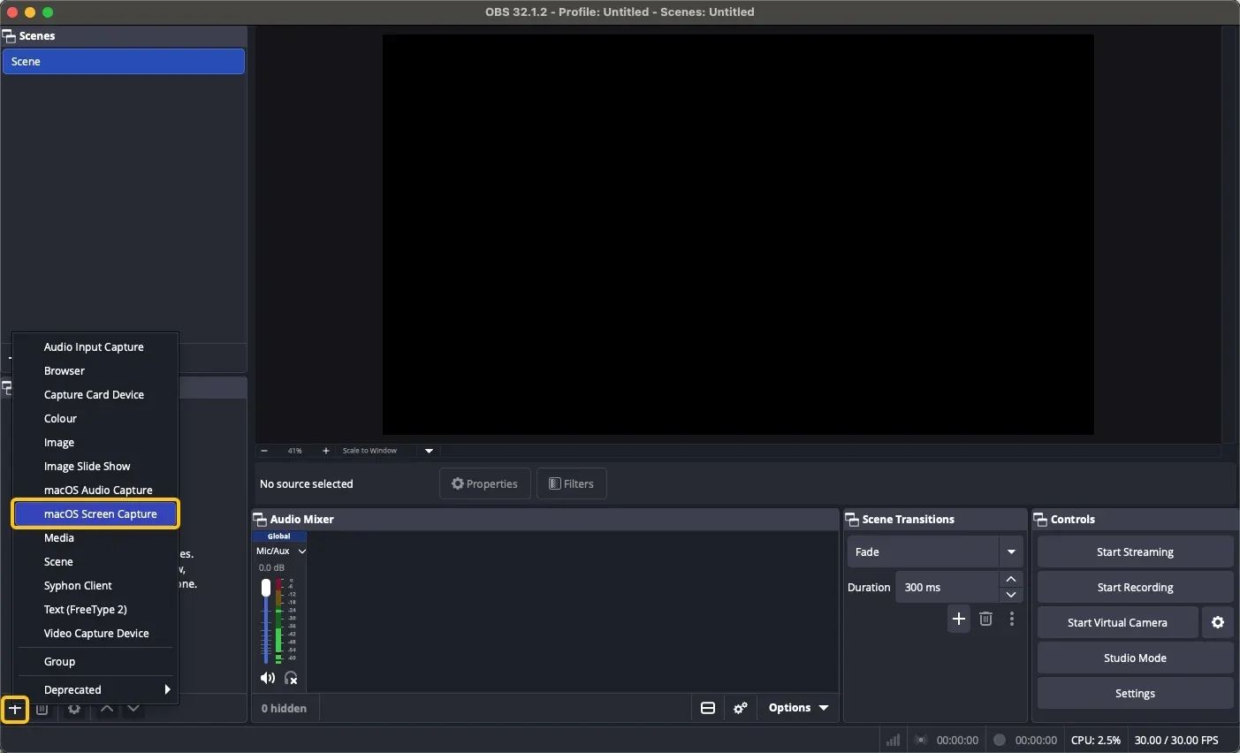Viewport: 1240px width, 753px height.
Task: Click the Mic/Aux dropdown chevron
Action: [302, 551]
